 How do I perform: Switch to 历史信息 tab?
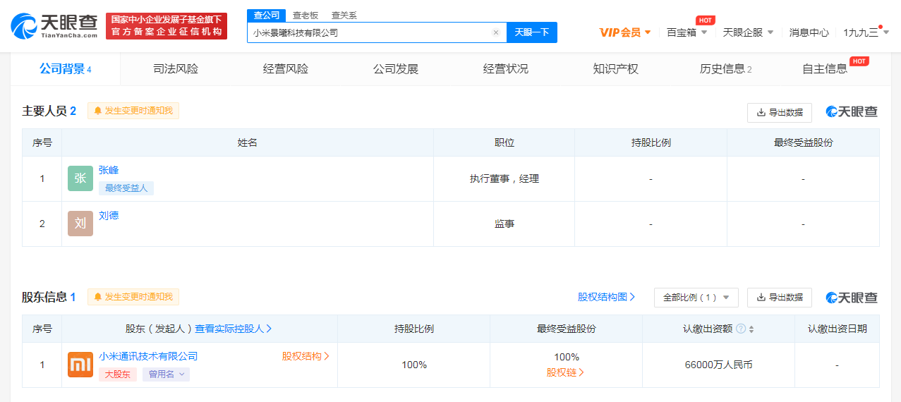tap(726, 69)
